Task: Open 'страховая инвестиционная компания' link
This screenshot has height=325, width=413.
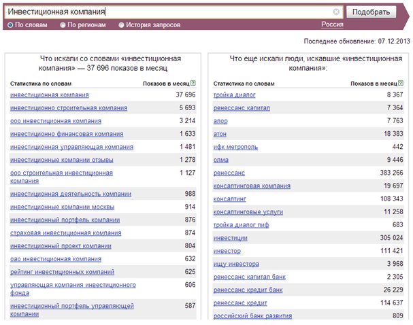Action: point(65,233)
